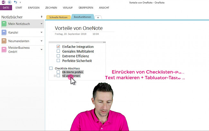Image resolution: width=209 pixels, height=131 pixels.
Task: Click the page time 10:04
Action: pos(96,34)
